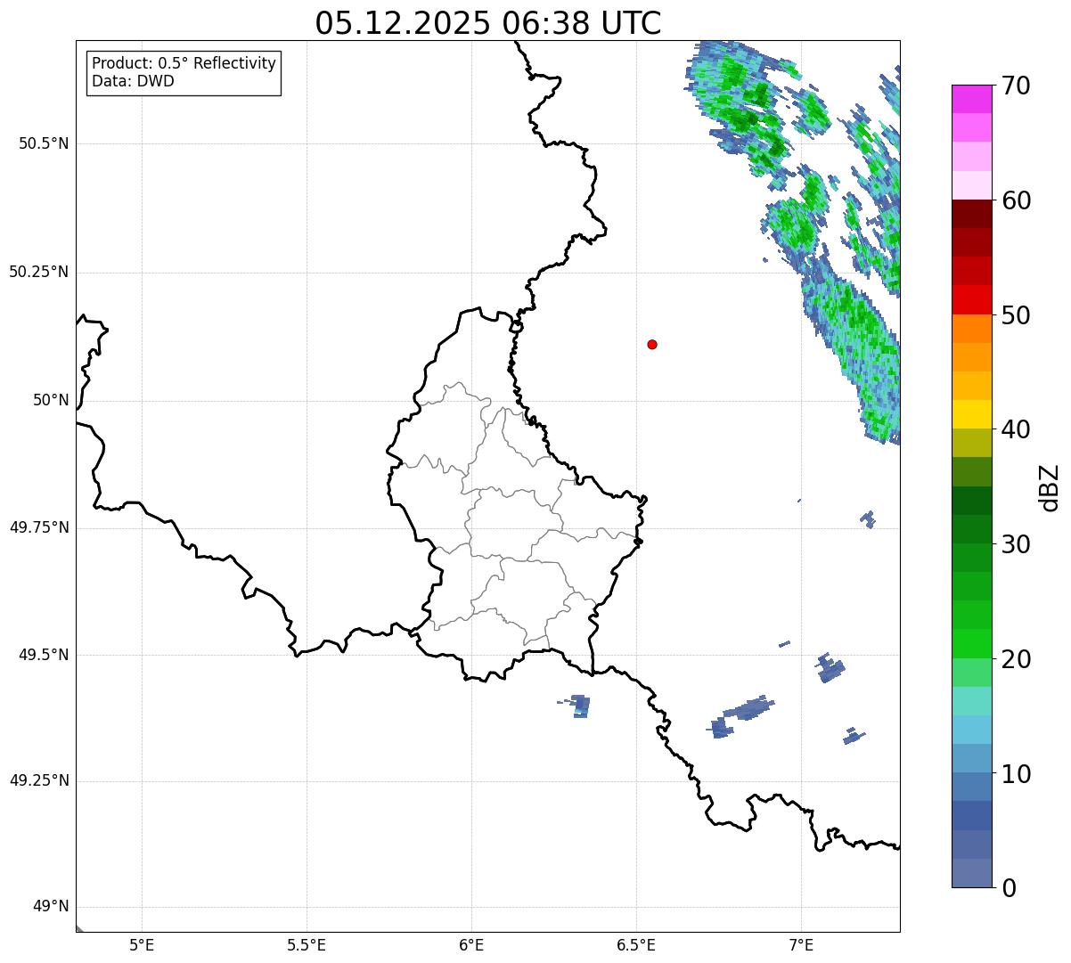Click the 5.5°E longitude label

[307, 944]
